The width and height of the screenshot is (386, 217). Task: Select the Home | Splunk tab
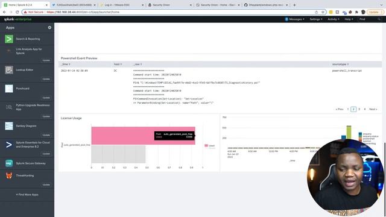pyautogui.click(x=25, y=5)
